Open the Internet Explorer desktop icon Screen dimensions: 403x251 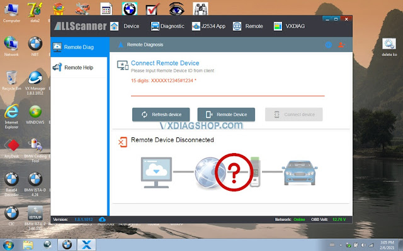tap(11, 117)
